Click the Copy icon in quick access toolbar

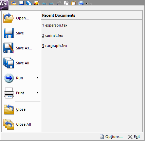pyautogui.click(x=66, y=3)
